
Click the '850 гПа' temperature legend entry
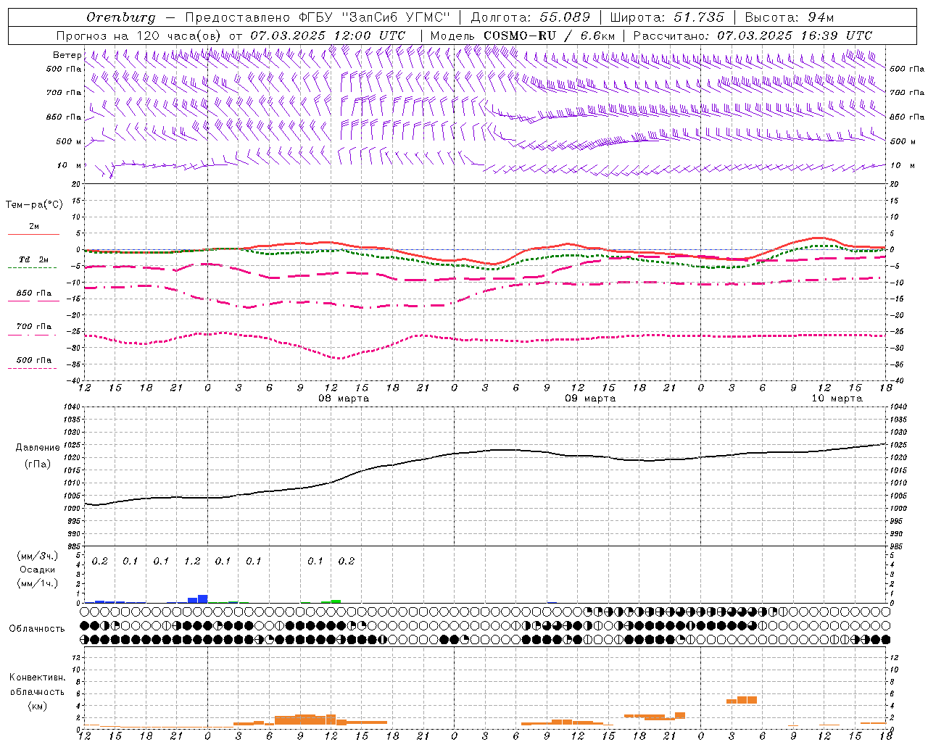(x=34, y=293)
